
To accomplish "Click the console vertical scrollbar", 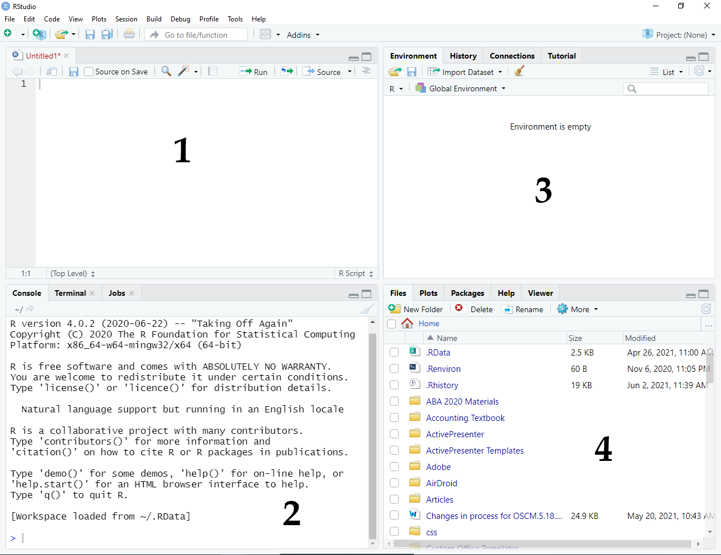I will (x=372, y=434).
